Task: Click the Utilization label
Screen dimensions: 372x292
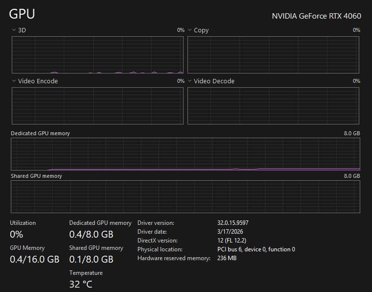Action: click(x=23, y=223)
